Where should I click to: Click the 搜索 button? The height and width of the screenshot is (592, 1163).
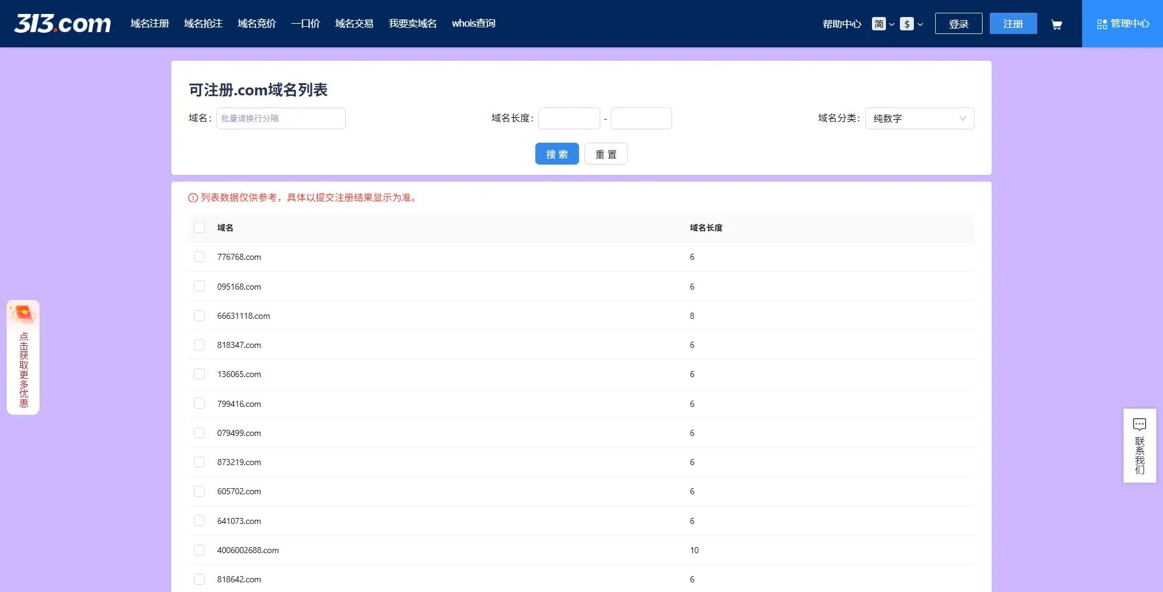557,154
